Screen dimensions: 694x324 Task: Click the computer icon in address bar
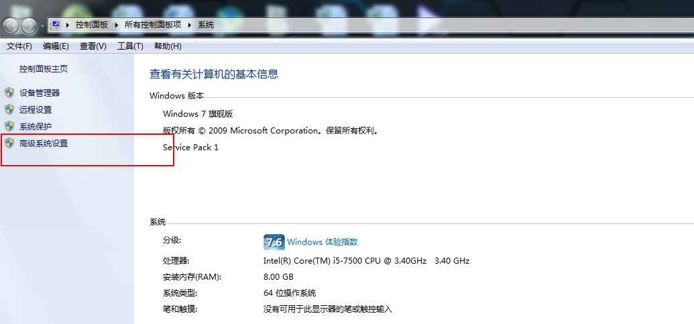[56, 25]
